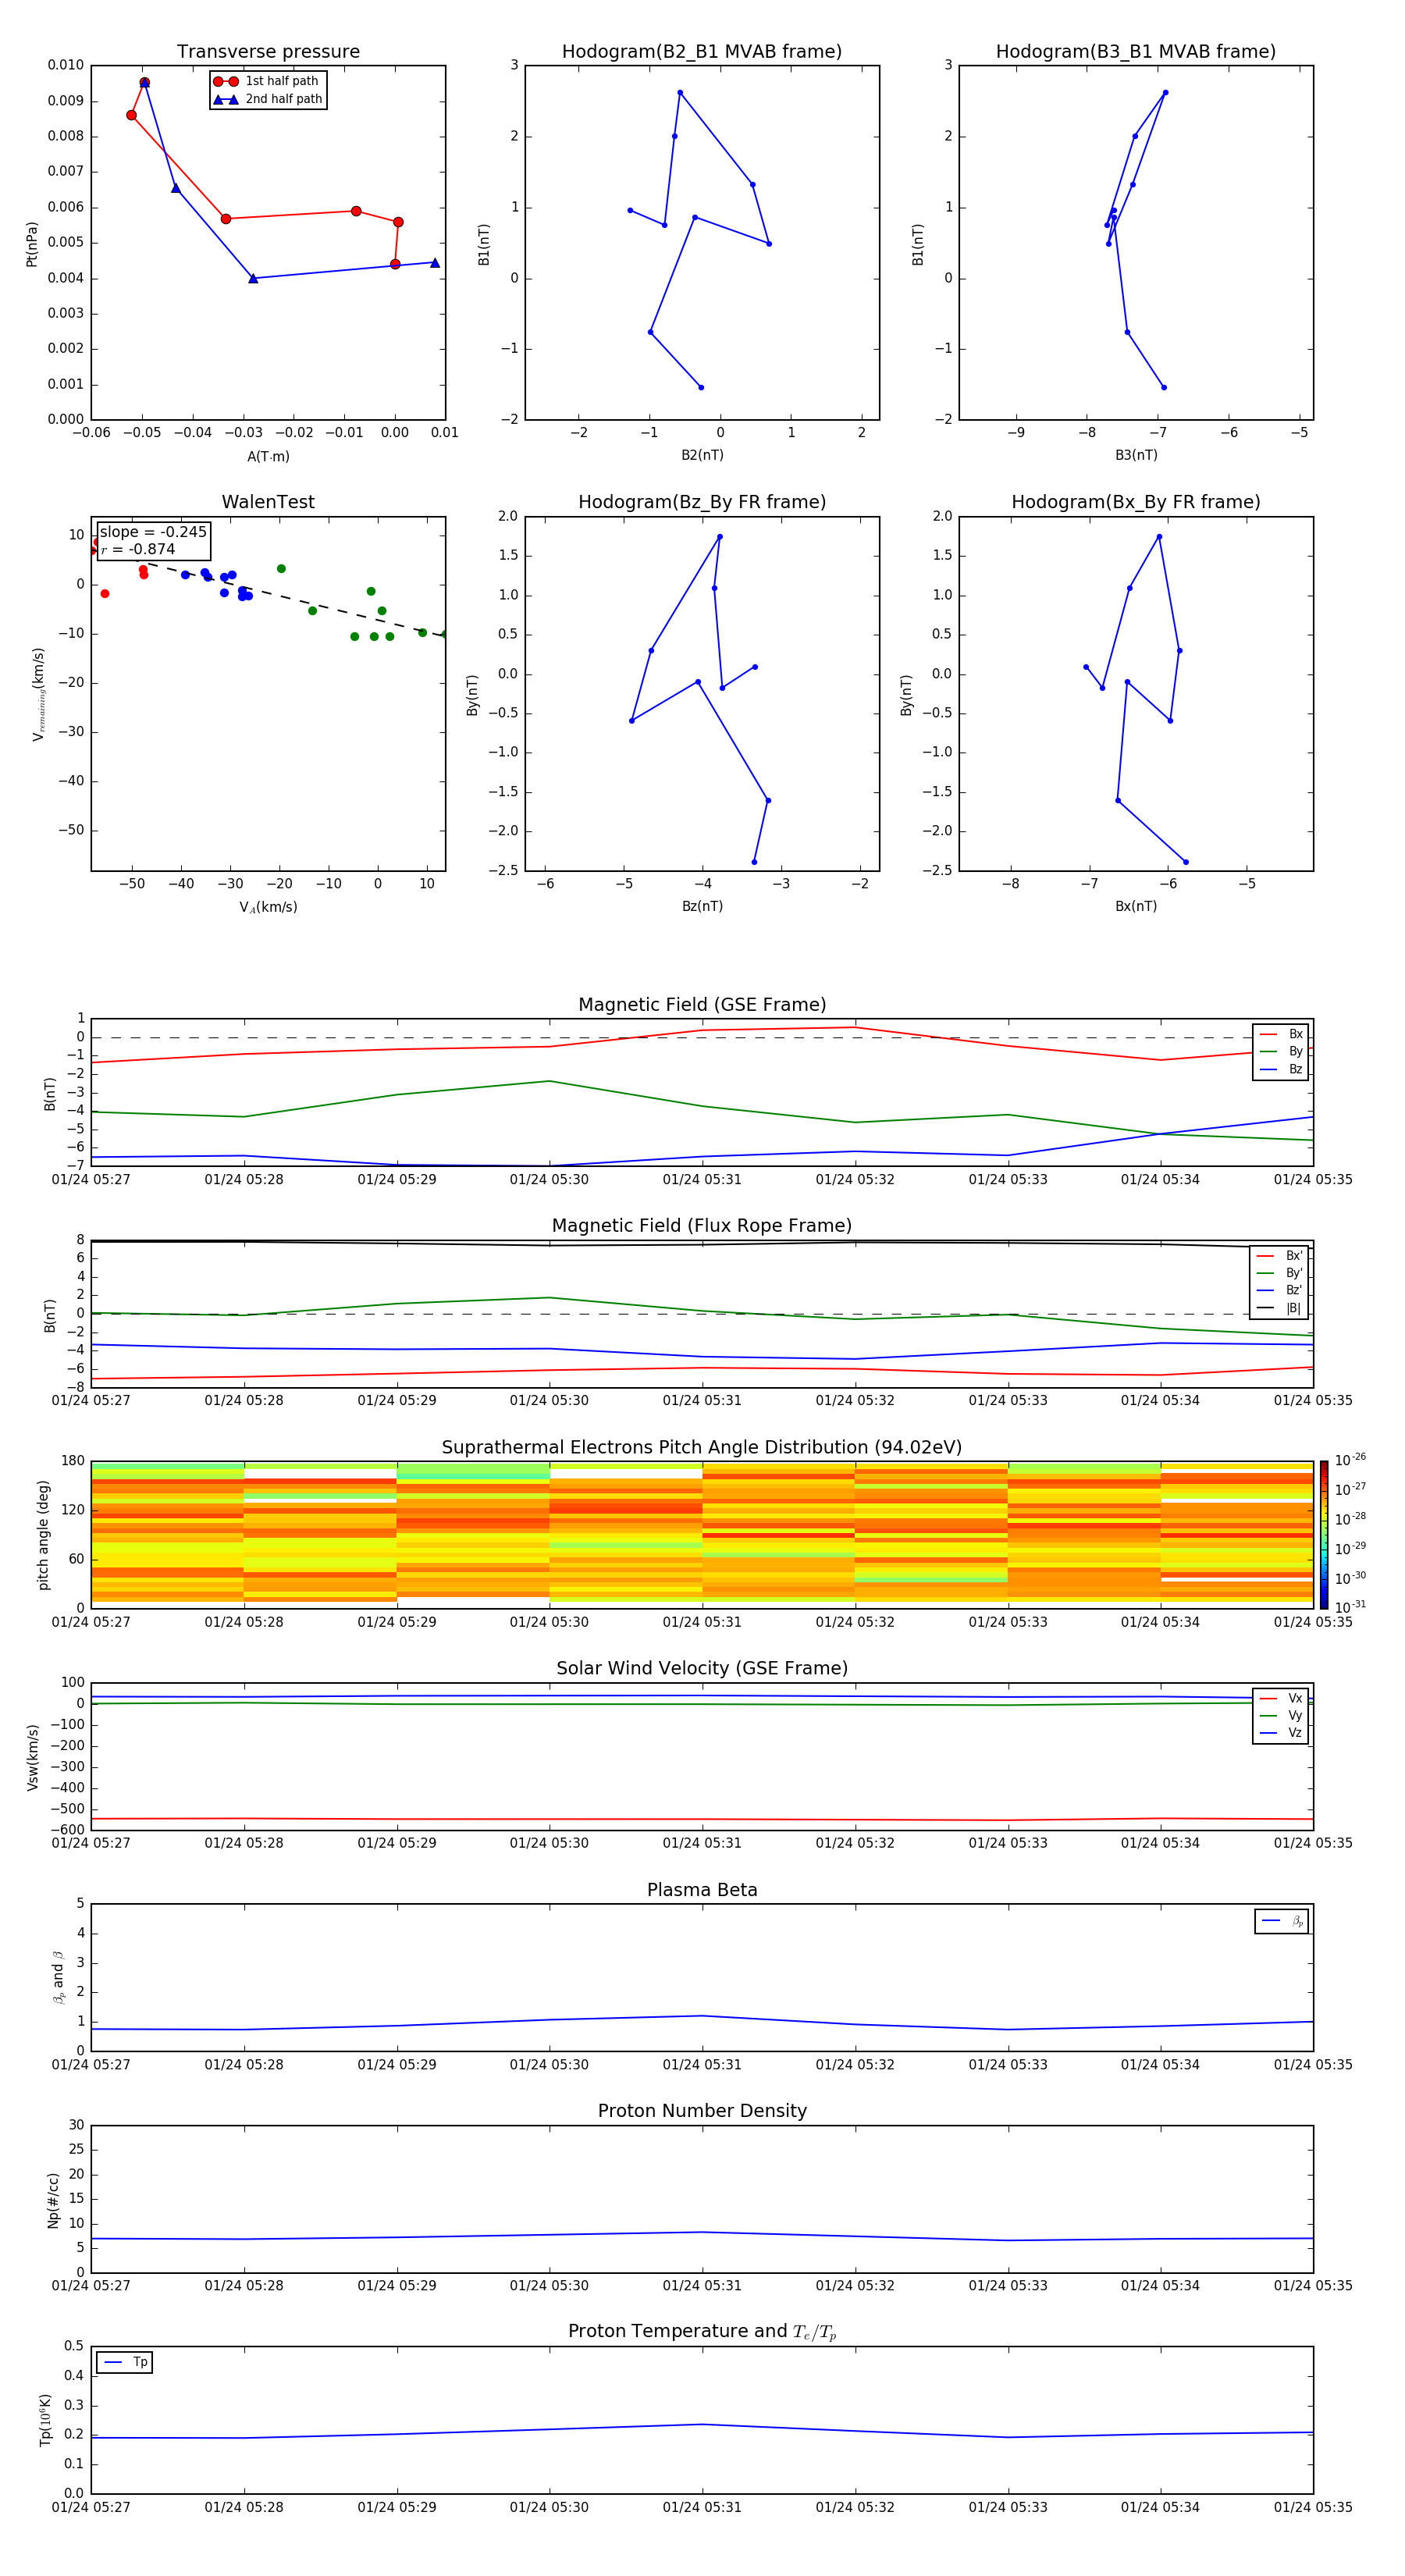
Task: Click the 'WalenTest' plot title
Action: tap(268, 502)
